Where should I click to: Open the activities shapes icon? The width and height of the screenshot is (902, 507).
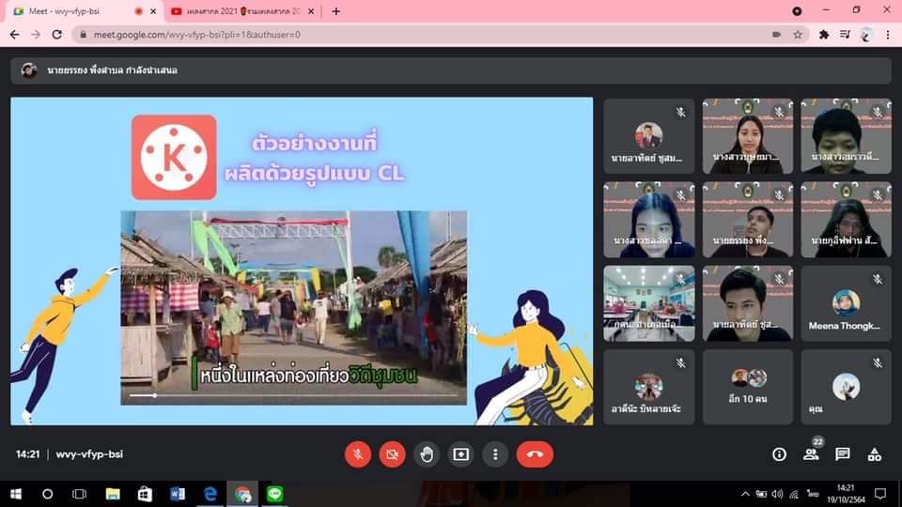pyautogui.click(x=875, y=454)
